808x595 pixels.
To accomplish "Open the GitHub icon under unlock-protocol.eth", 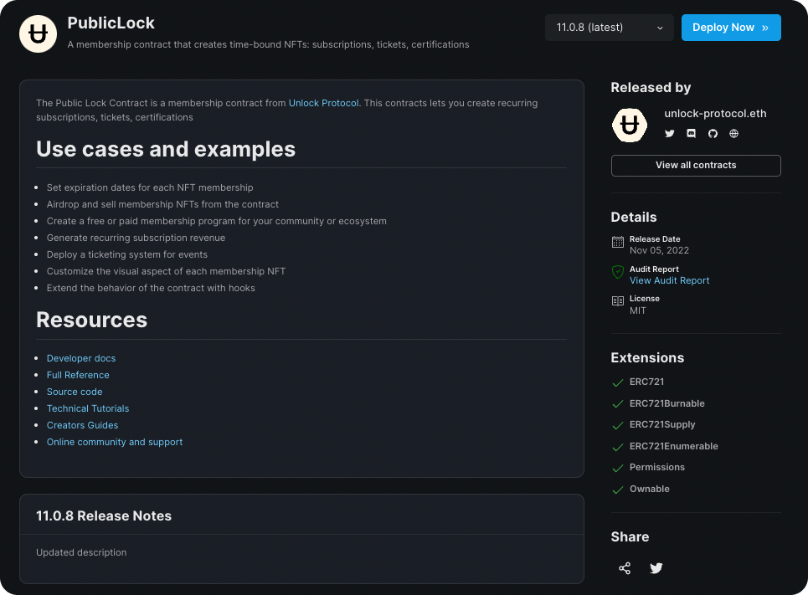I will tap(713, 133).
